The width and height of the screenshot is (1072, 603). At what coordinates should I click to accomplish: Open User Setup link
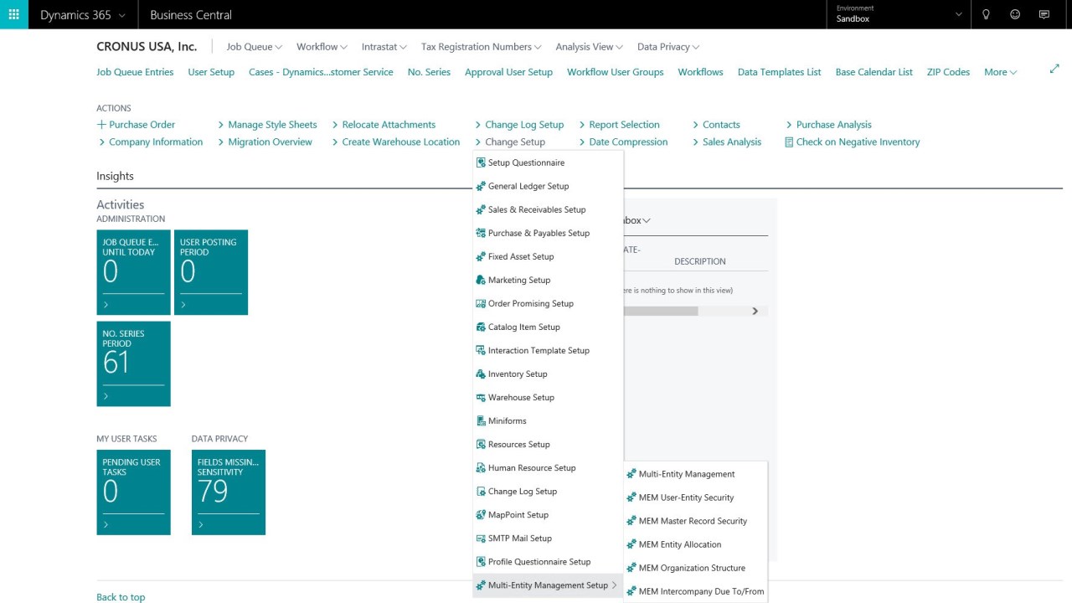[x=211, y=72]
